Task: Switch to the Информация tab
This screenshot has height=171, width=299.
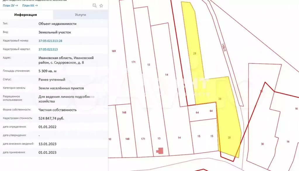Action: pyautogui.click(x=25, y=15)
